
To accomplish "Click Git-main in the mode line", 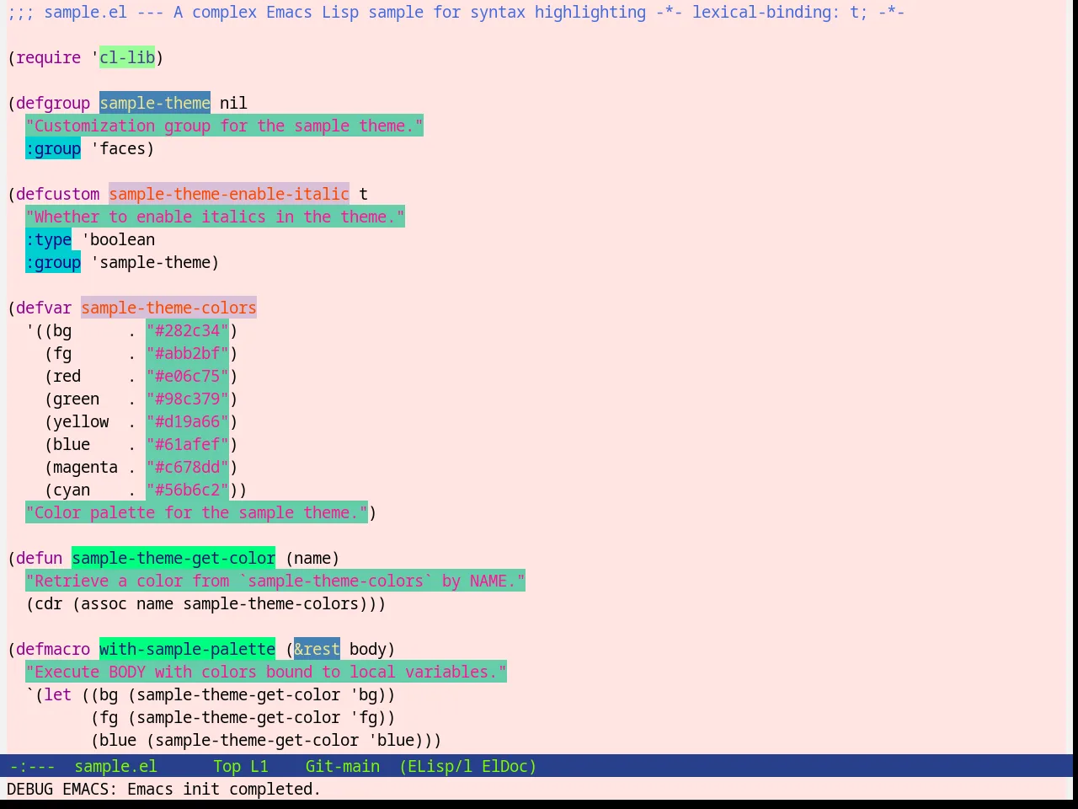I will (342, 766).
